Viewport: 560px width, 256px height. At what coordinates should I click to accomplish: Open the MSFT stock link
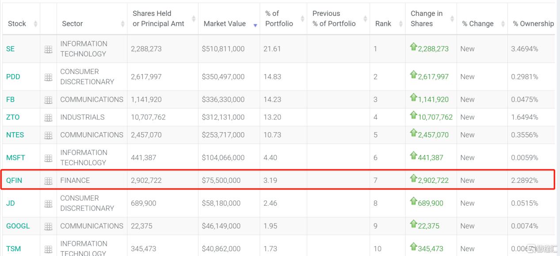15,157
